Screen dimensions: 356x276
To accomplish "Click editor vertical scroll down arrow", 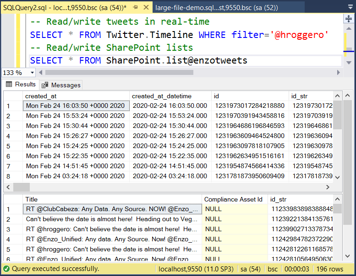I will 349,63.
